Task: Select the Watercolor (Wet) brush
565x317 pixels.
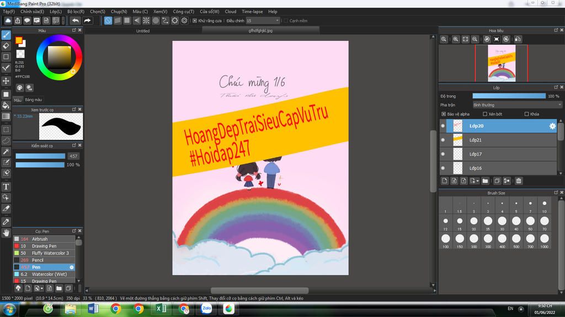Action: [44, 274]
